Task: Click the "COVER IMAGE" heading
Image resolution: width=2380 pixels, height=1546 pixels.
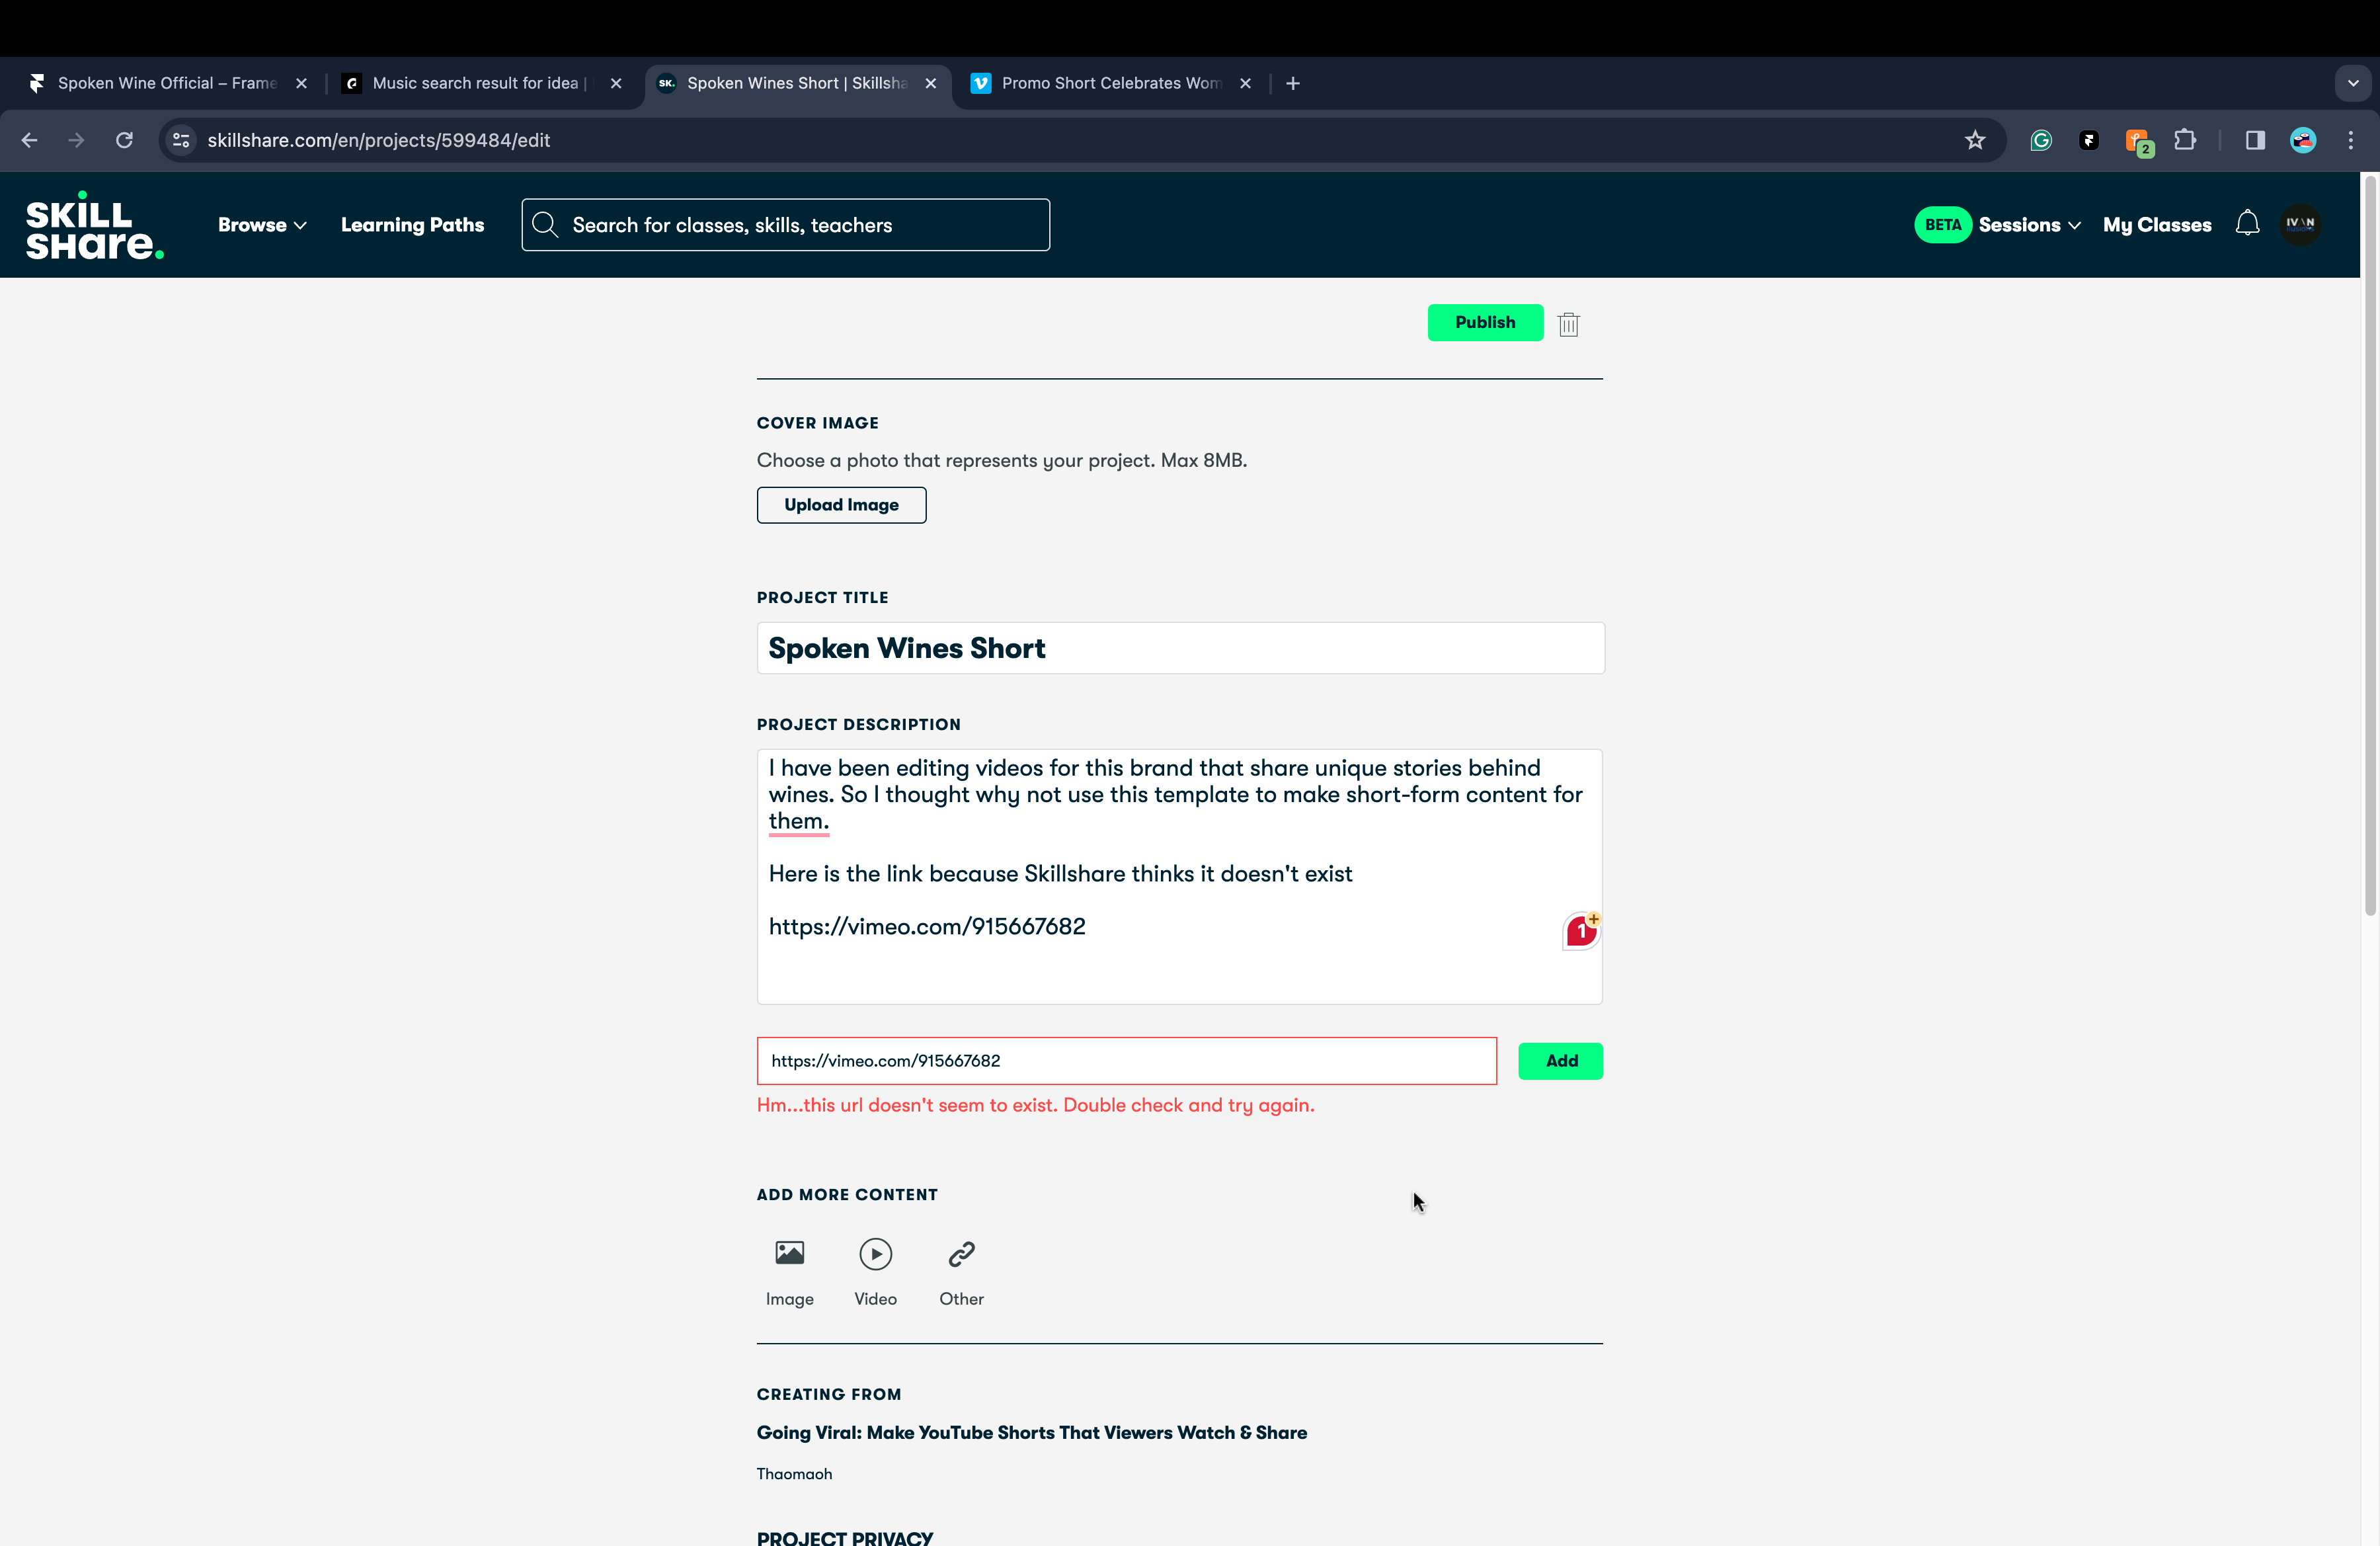Action: (x=818, y=423)
